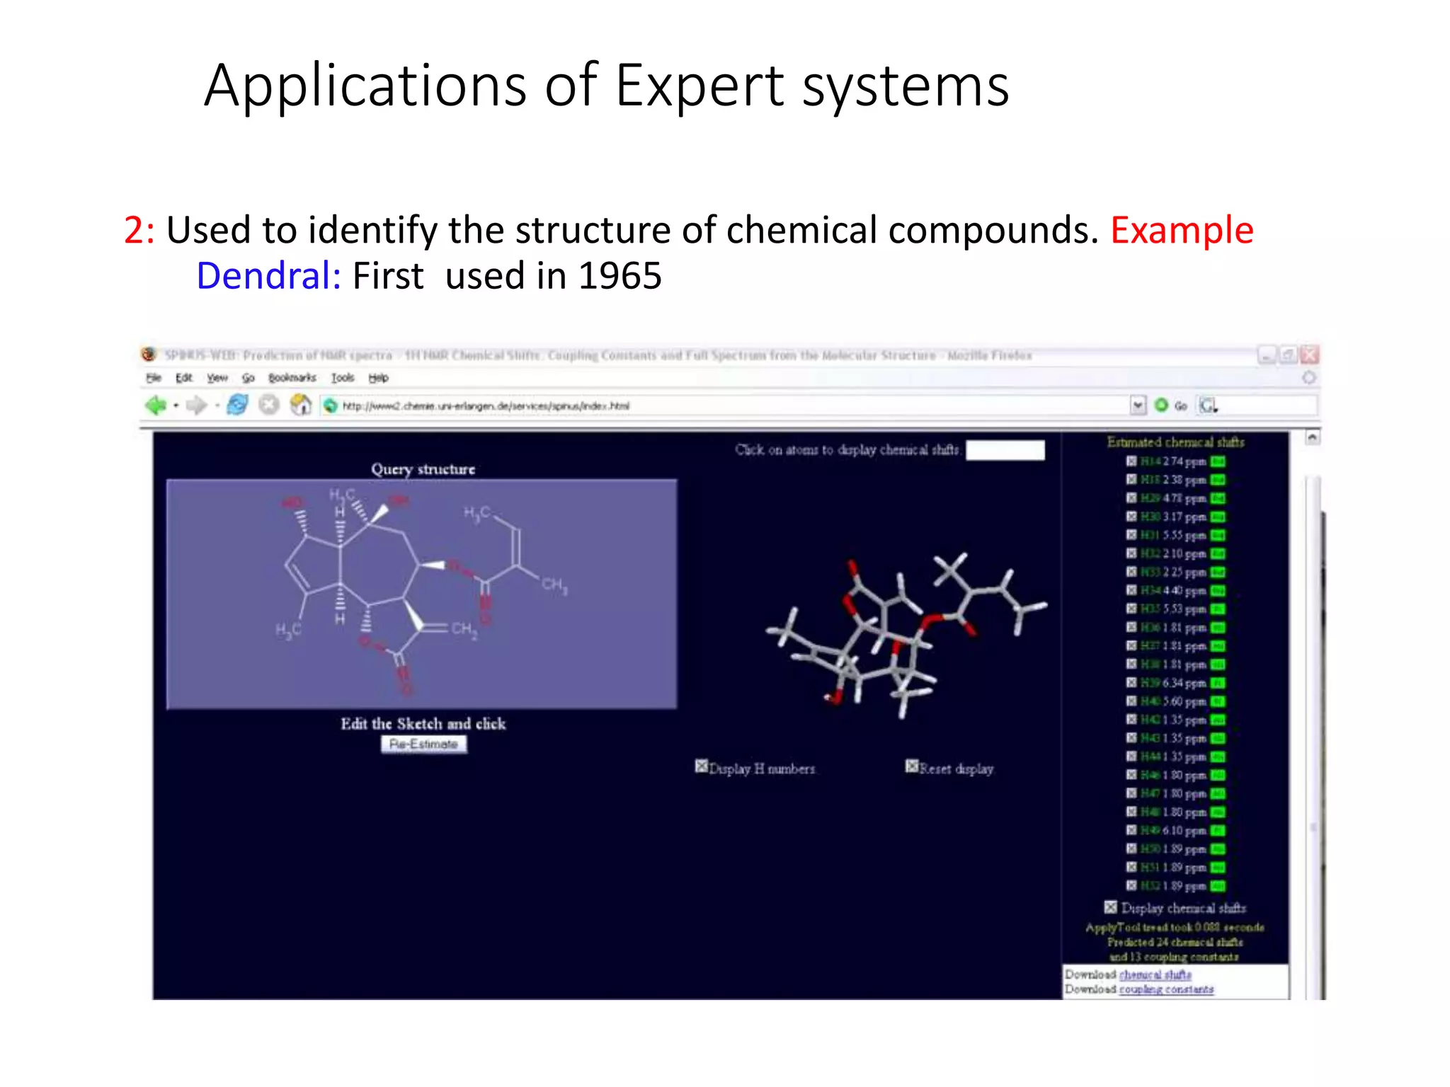
Task: Click the "H14" atom label
Action: 1151,461
